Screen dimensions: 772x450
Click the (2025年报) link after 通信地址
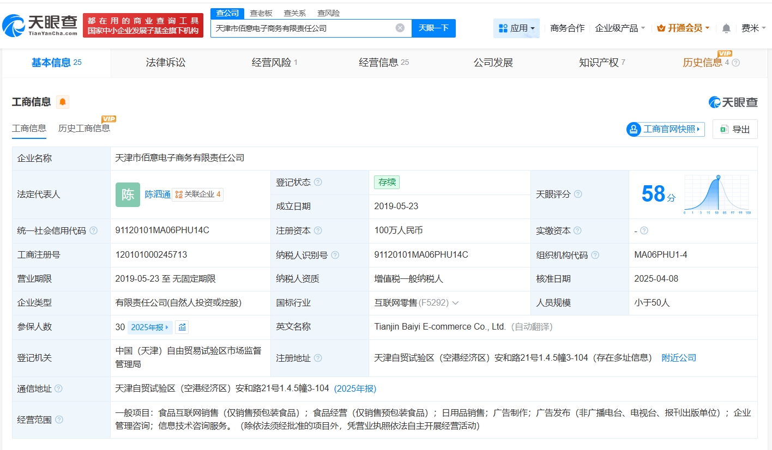355,388
